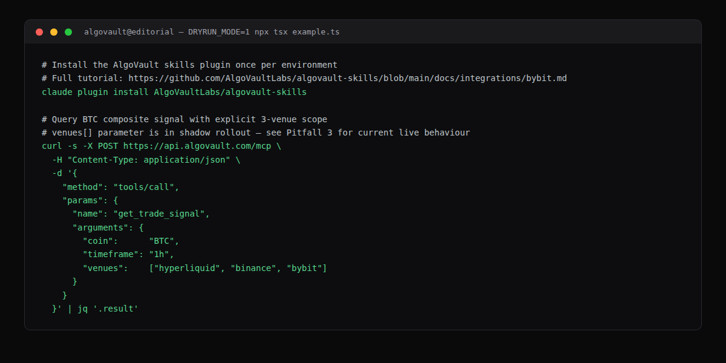
Task: Click the 'claude plugin install AlgoVaultLabs/algovault-skills' command line
Action: pos(174,92)
